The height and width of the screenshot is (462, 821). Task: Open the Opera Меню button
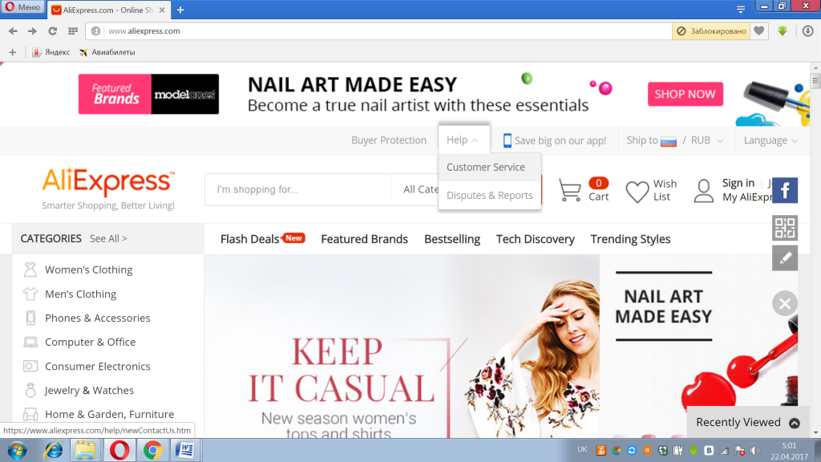[x=22, y=6]
